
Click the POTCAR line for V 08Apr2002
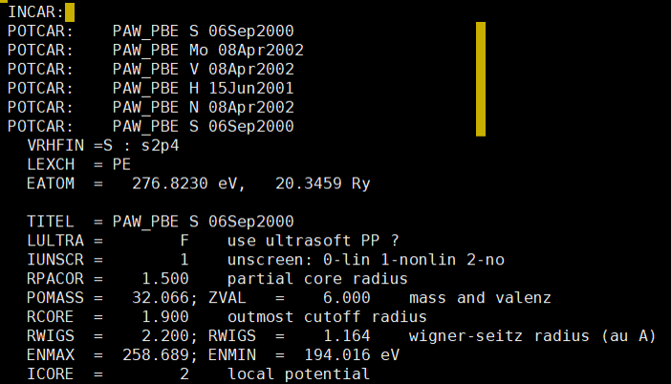click(x=151, y=70)
